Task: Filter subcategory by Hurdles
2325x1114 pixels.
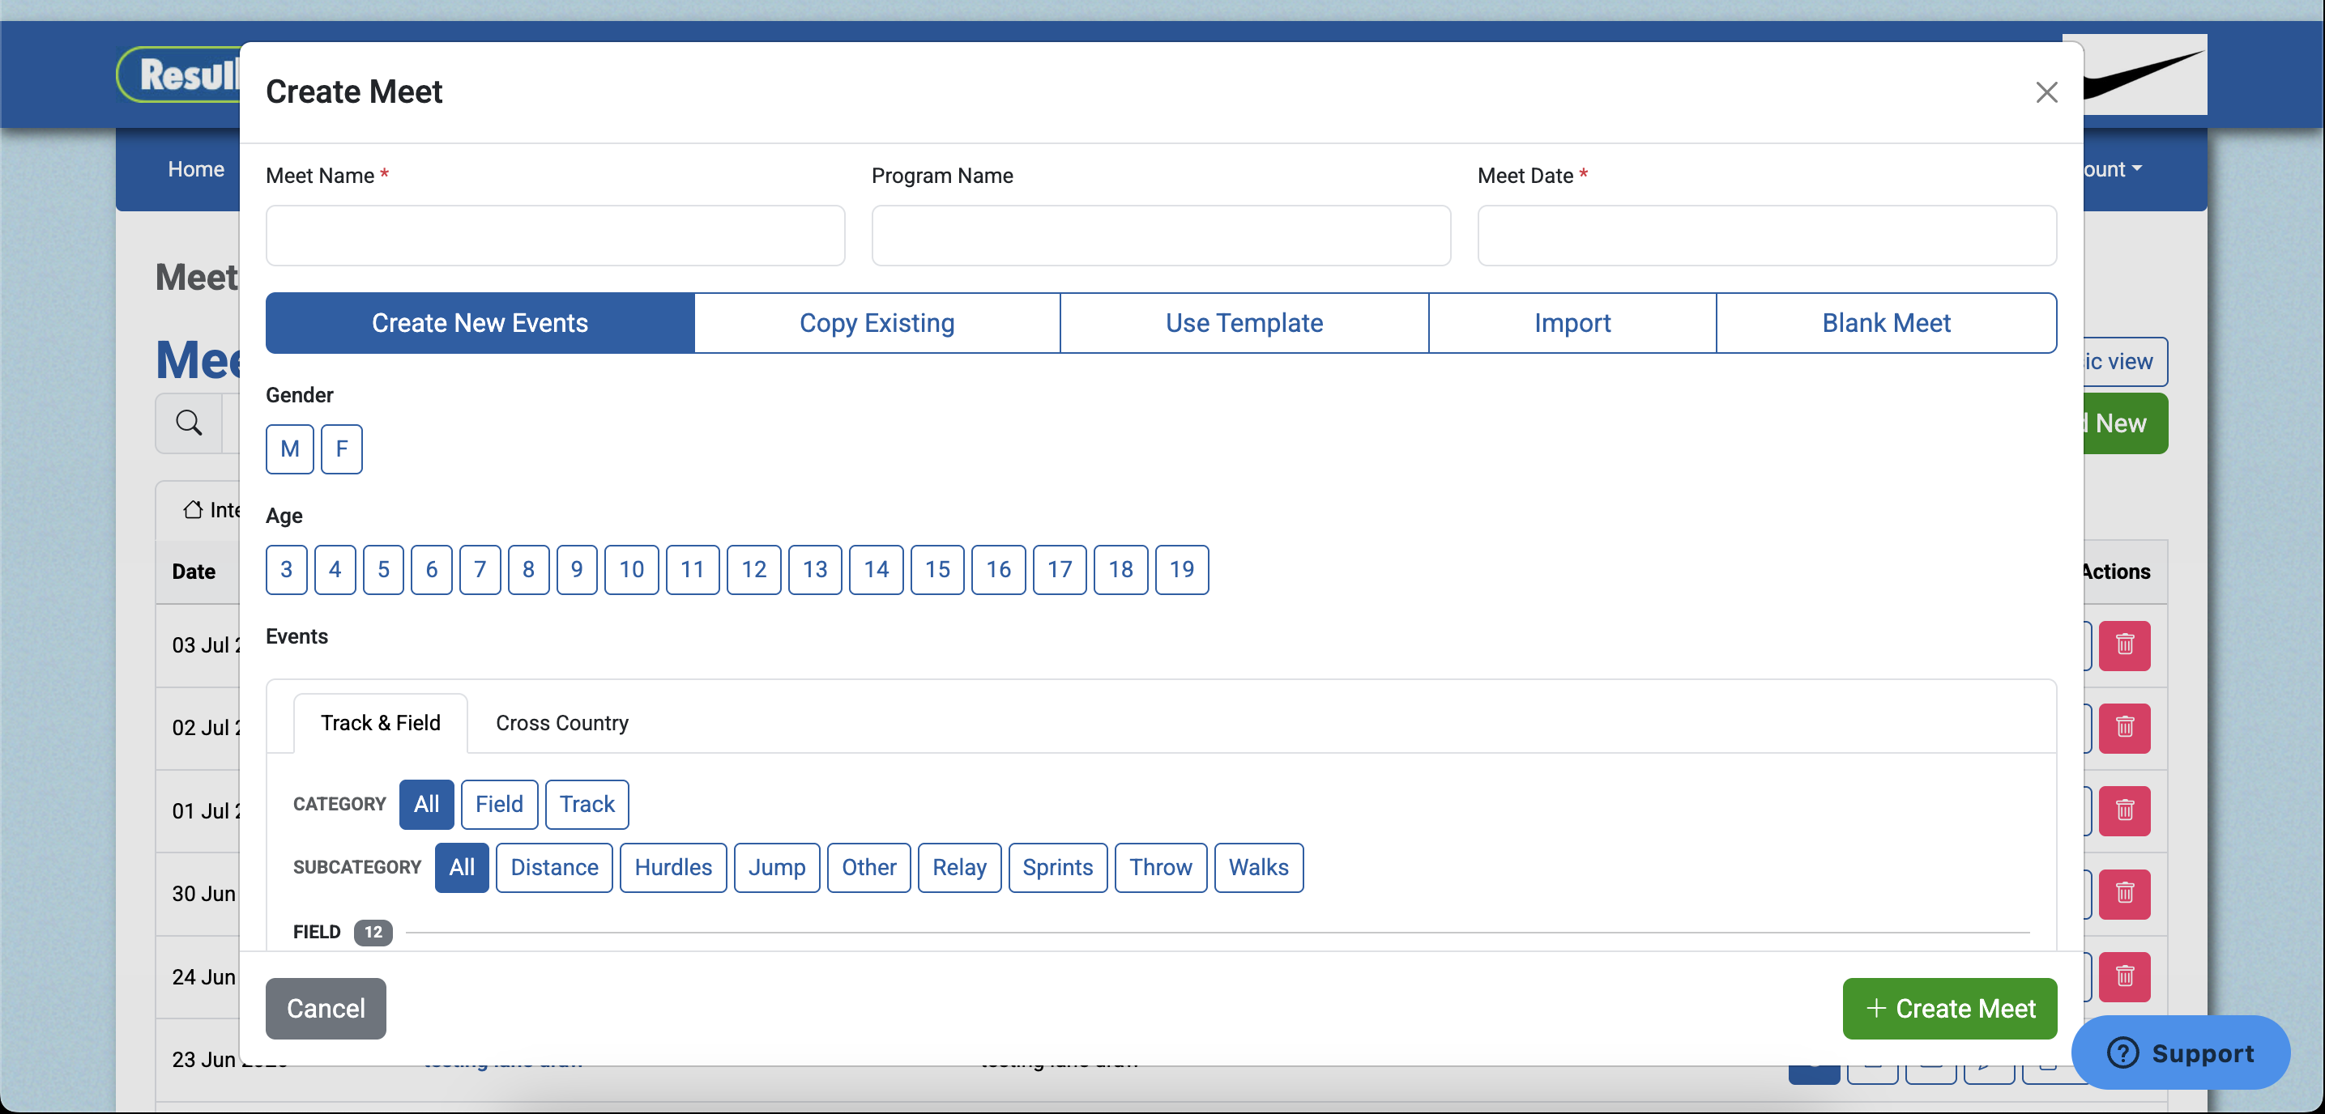Action: pos(673,867)
